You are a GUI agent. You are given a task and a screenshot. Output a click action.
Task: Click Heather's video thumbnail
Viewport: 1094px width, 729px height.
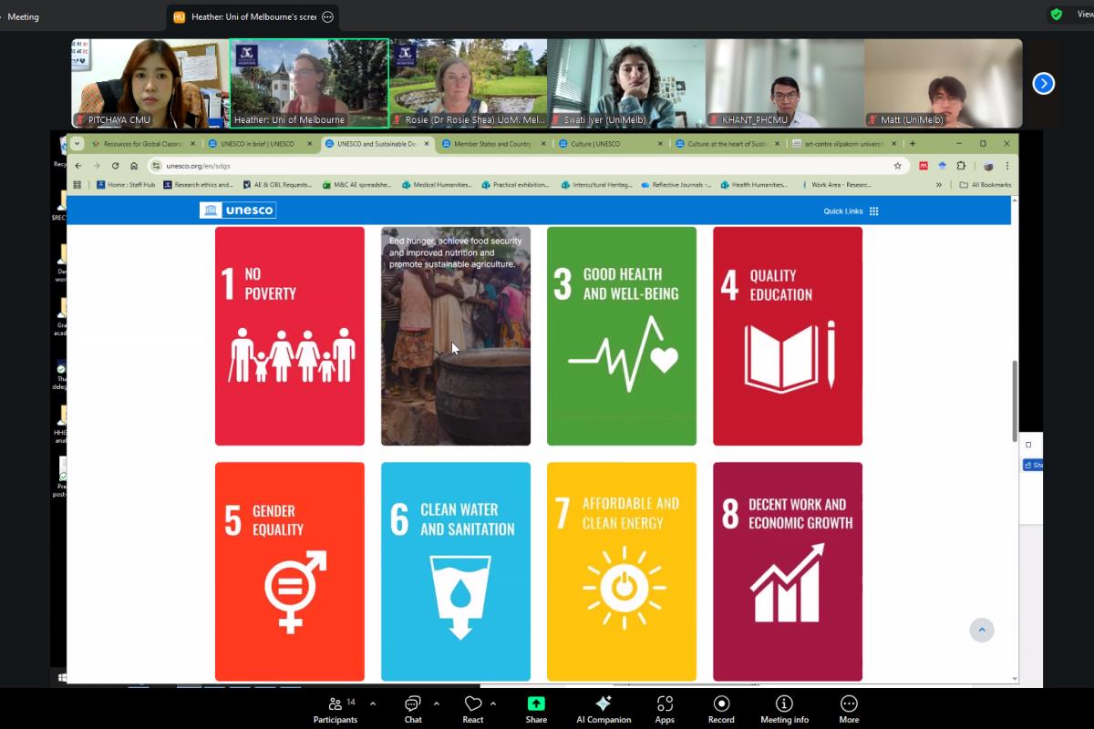click(309, 83)
